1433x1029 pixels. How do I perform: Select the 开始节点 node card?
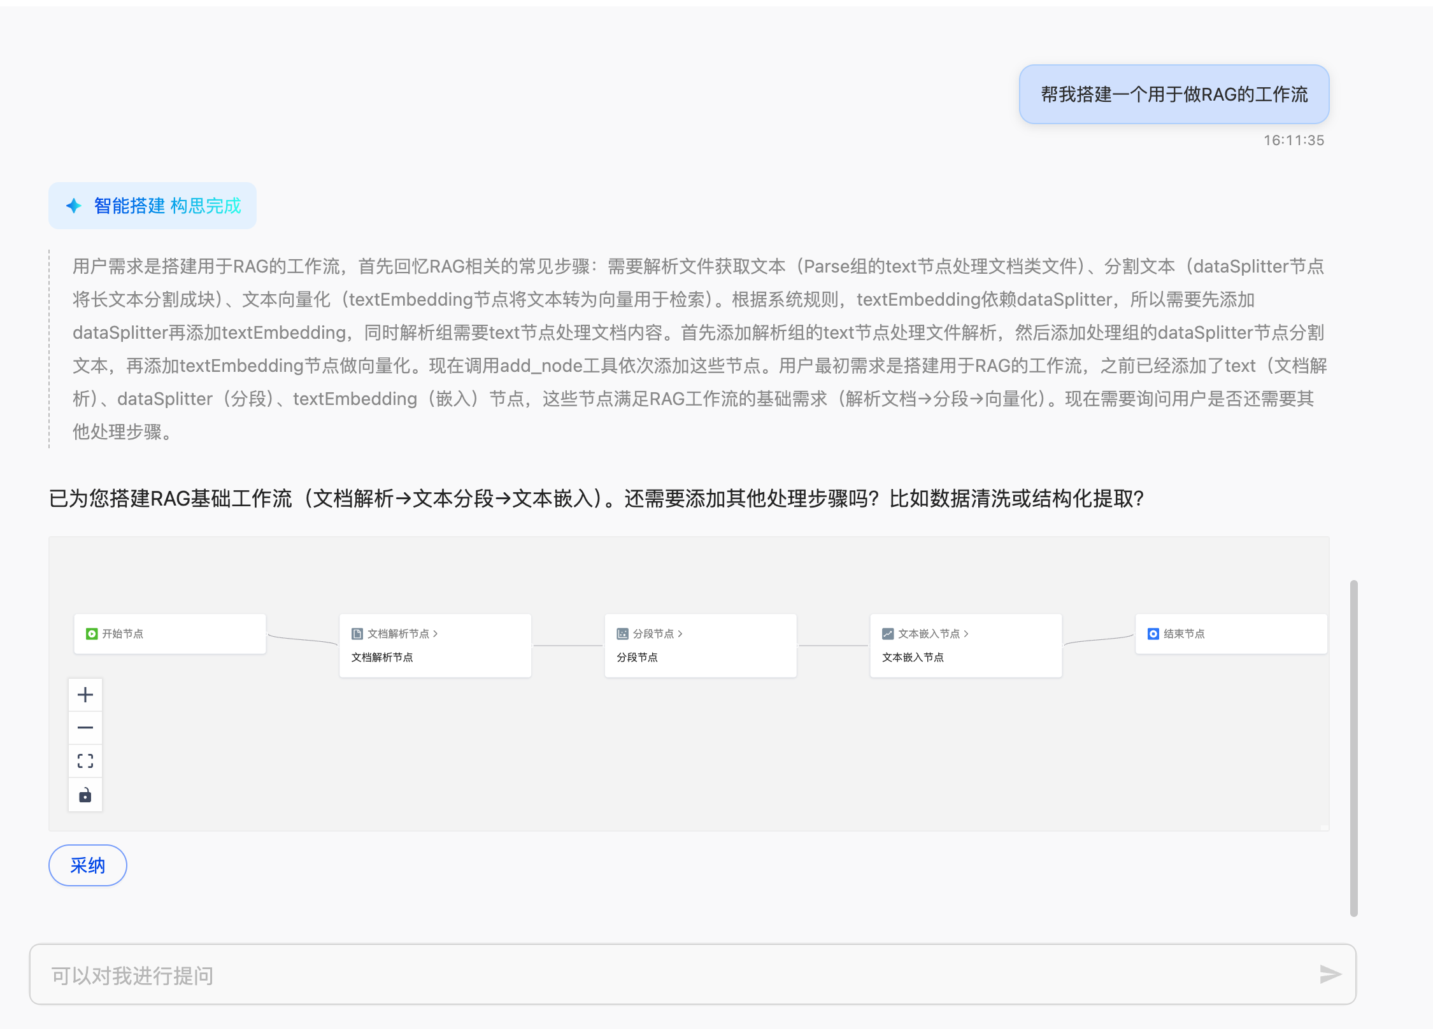pyautogui.click(x=169, y=634)
